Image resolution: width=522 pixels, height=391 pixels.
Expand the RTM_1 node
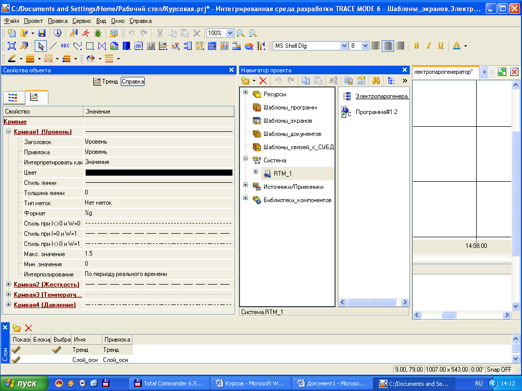click(256, 172)
